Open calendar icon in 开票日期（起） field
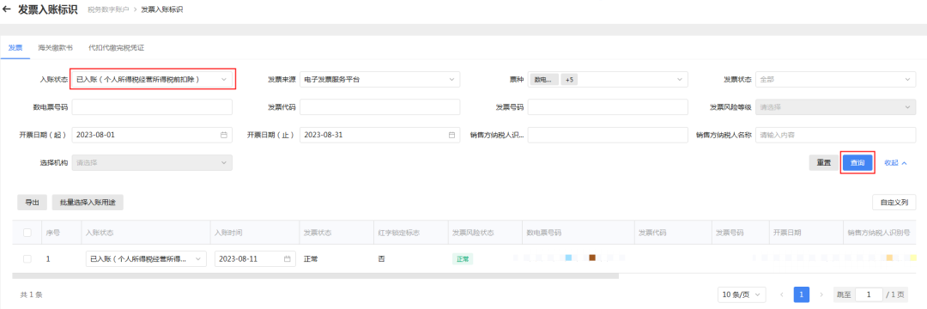 click(224, 135)
